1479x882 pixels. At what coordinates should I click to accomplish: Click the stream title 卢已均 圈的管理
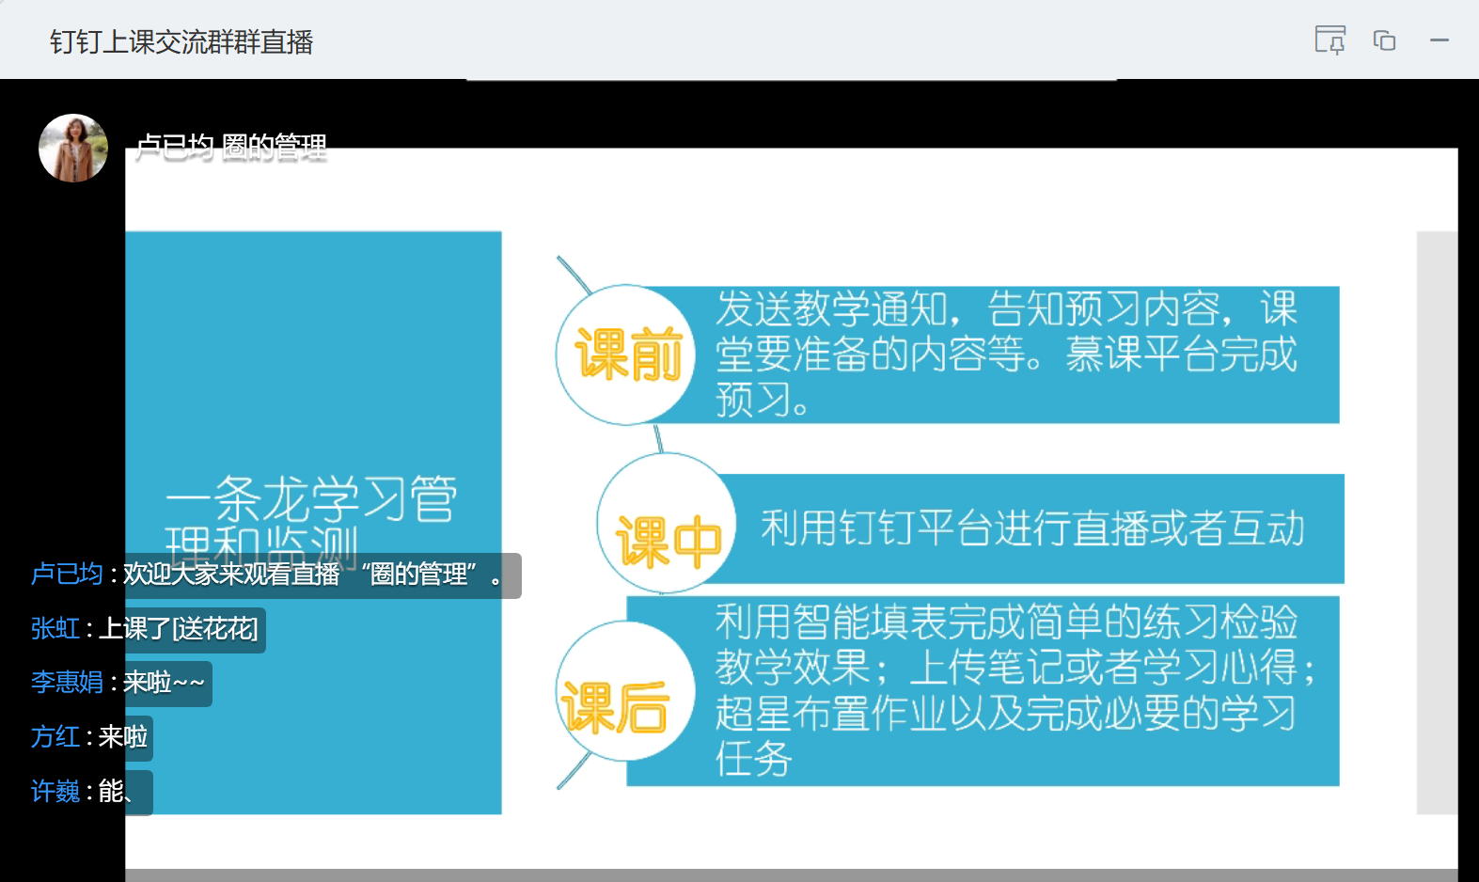231,148
